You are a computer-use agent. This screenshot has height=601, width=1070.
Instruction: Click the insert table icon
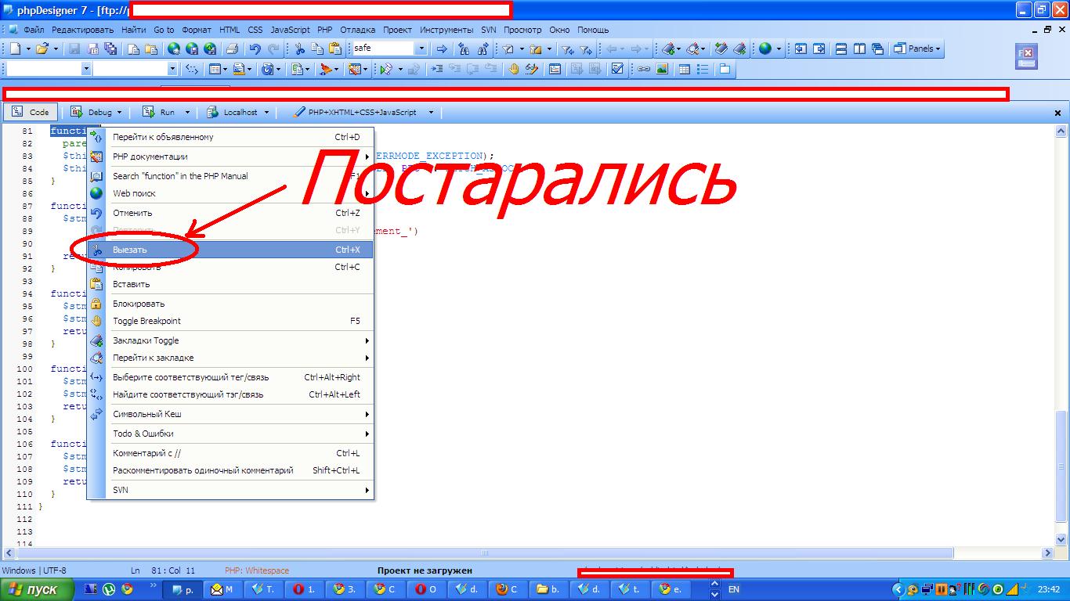(684, 69)
